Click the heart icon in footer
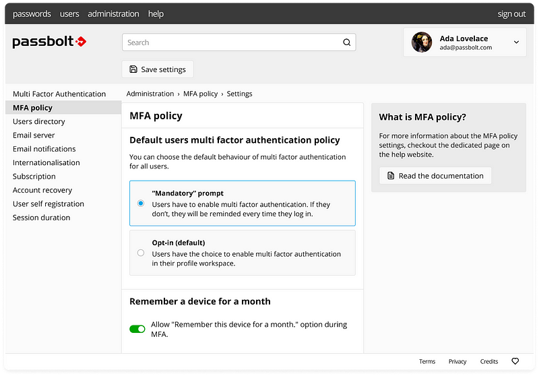Screen dimensions: 539x376 pyautogui.click(x=515, y=361)
